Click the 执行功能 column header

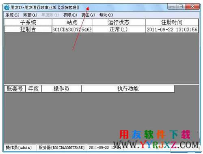(x=128, y=89)
